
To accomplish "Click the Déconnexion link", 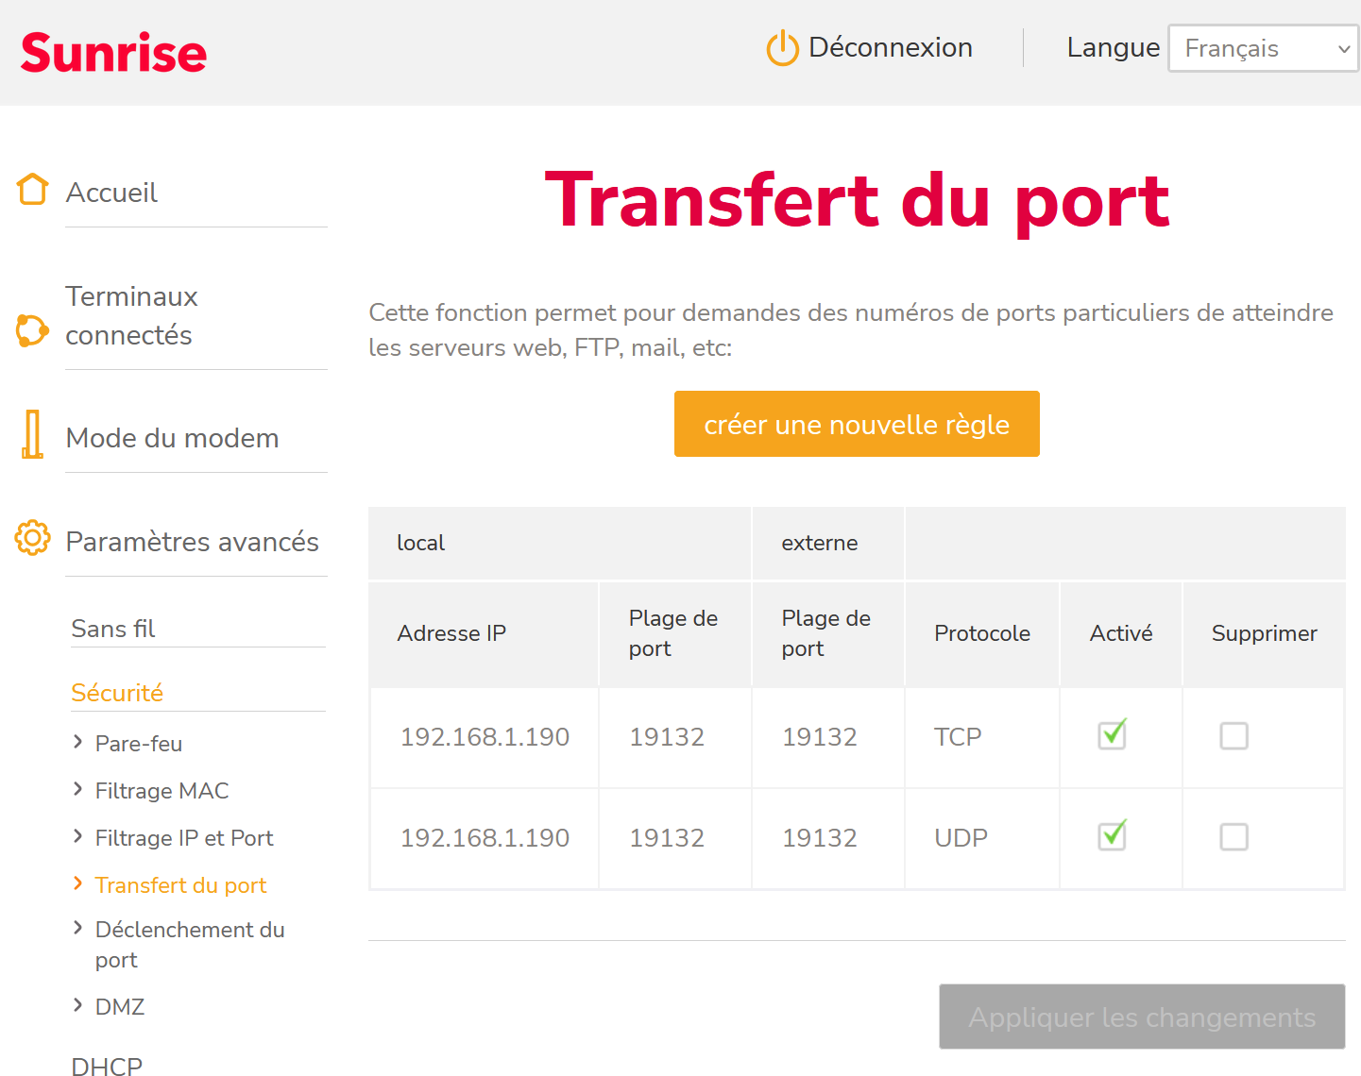I will (890, 48).
